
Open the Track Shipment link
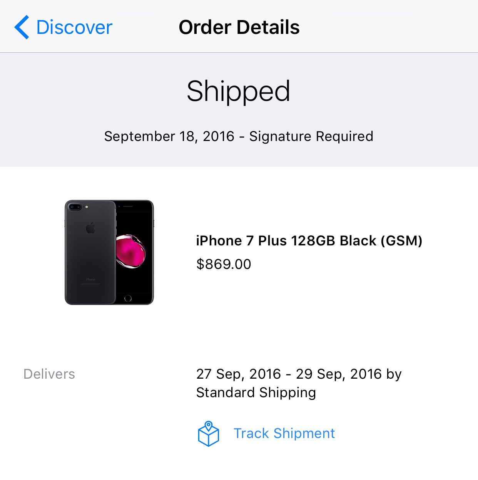[x=284, y=433]
